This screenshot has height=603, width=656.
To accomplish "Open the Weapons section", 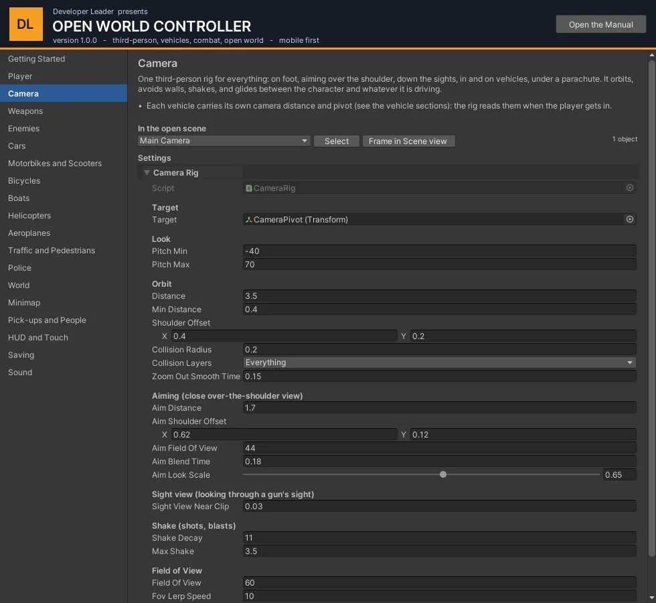I will tap(64, 111).
